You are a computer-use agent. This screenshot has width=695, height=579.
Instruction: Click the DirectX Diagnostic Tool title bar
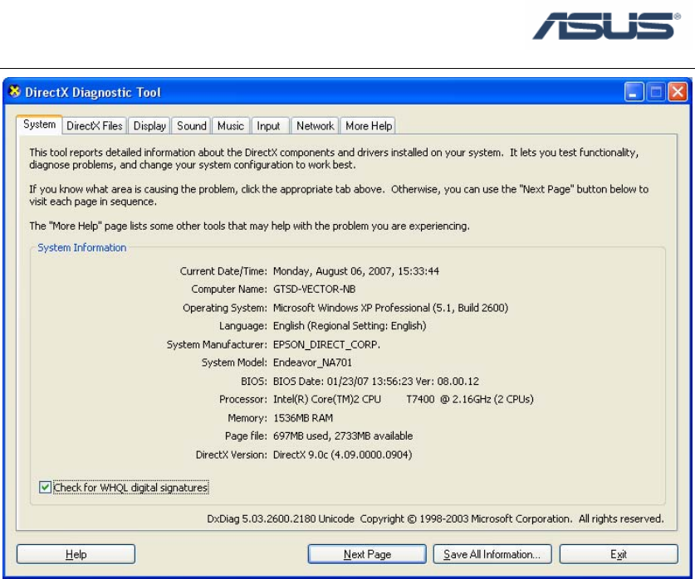(x=332, y=92)
